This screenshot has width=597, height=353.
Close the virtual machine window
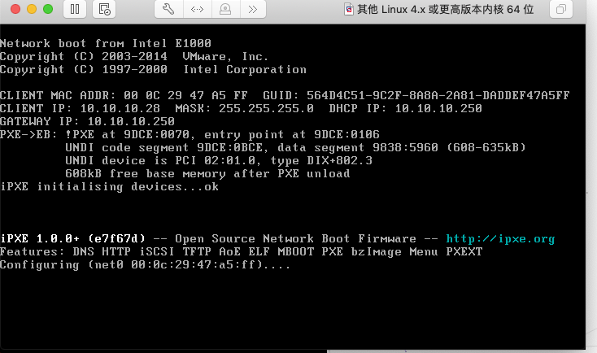click(x=15, y=9)
